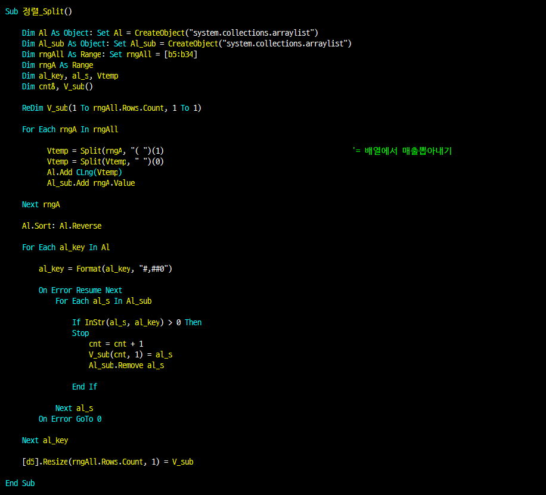Click the line 'Al.Sort: Al.Reverse'

click(61, 226)
